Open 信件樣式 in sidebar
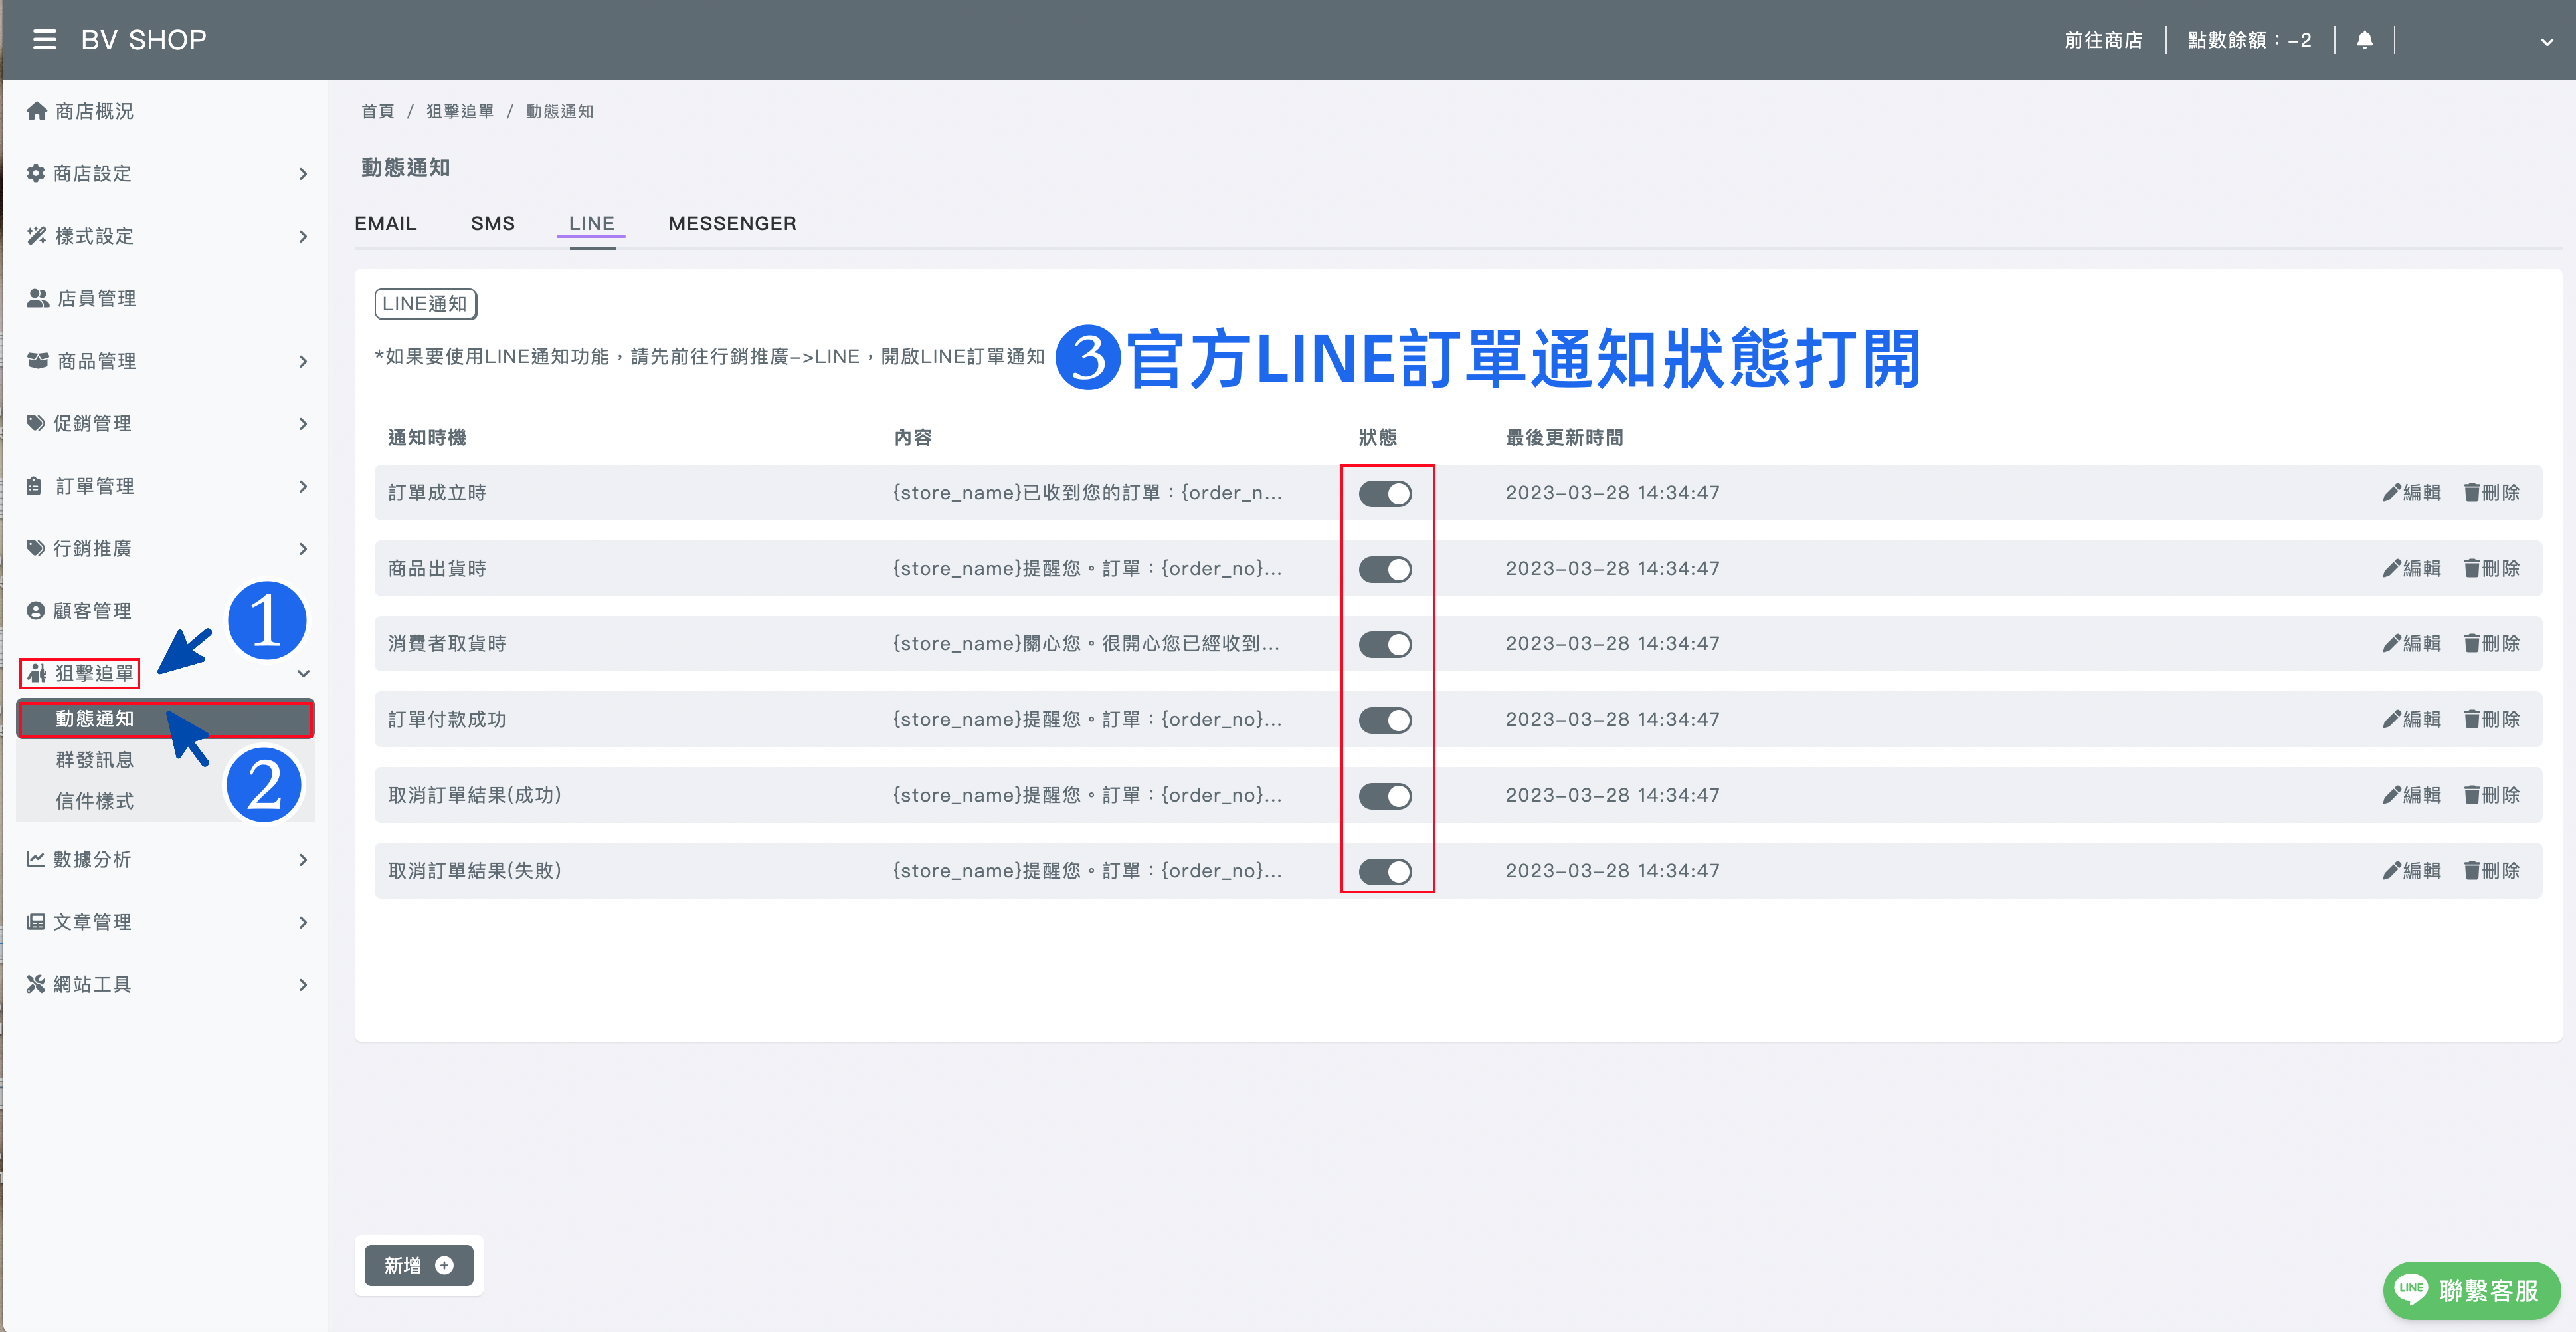This screenshot has height=1332, width=2576. tap(95, 801)
